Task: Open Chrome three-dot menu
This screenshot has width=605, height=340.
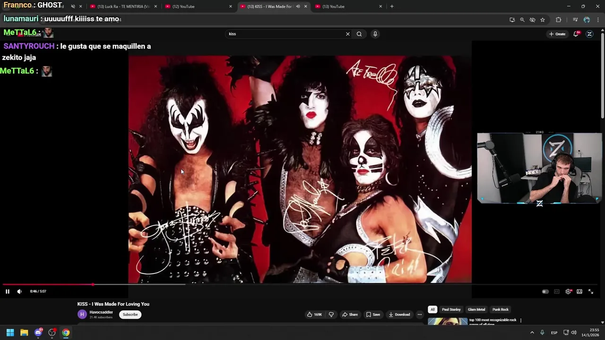Action: [598, 20]
